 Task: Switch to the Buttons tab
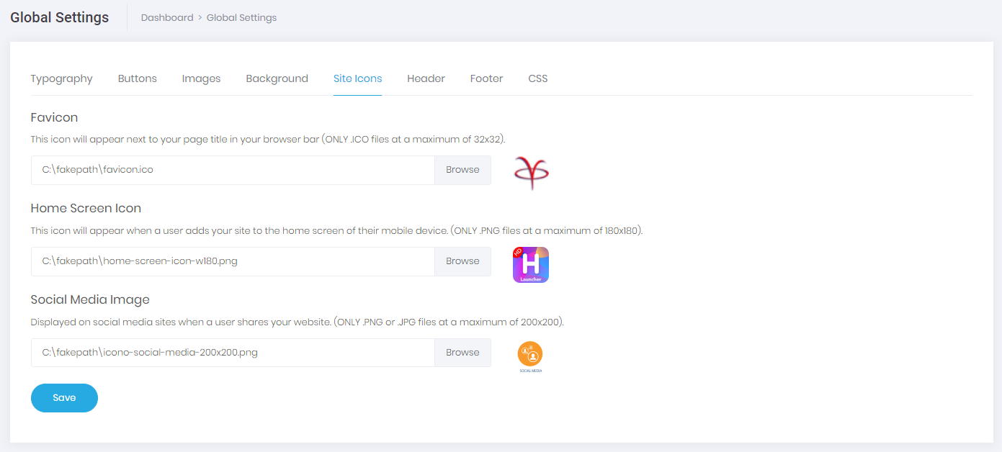[137, 78]
